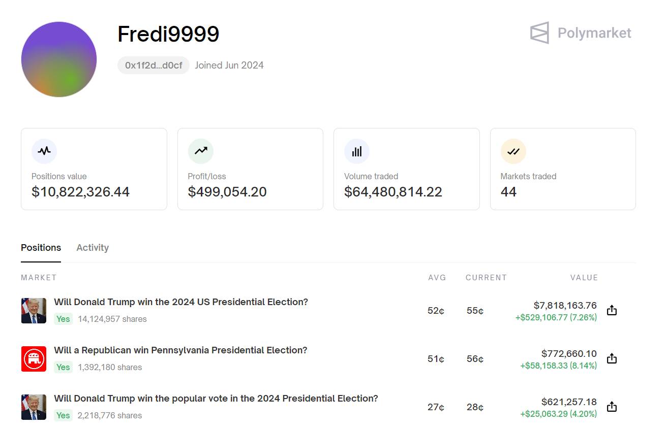The height and width of the screenshot is (429, 667).
Task: Open the Republican Pennsylvania election market link
Action: [x=180, y=350]
